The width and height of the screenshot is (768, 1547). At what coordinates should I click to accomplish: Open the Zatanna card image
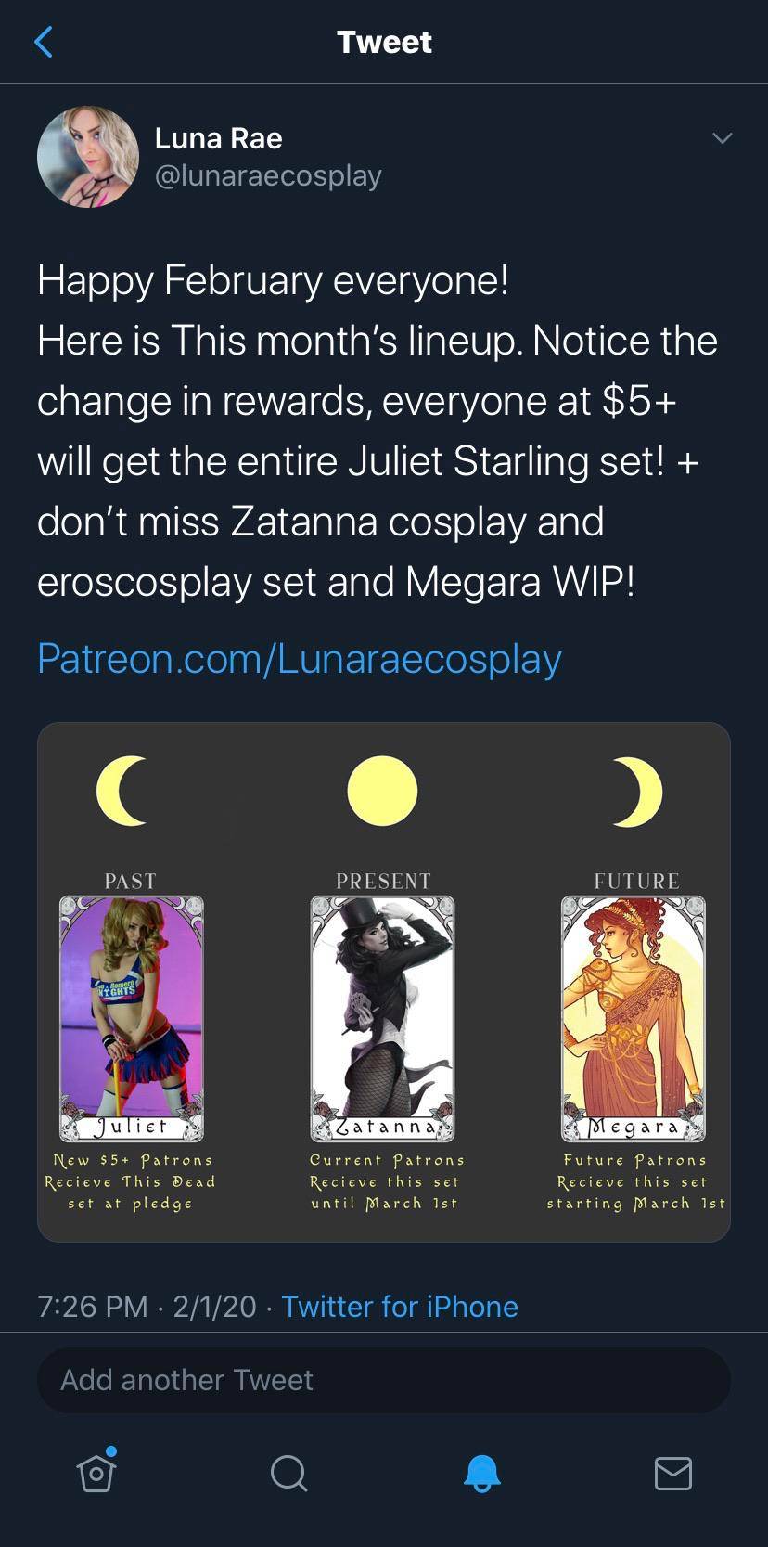point(382,1018)
